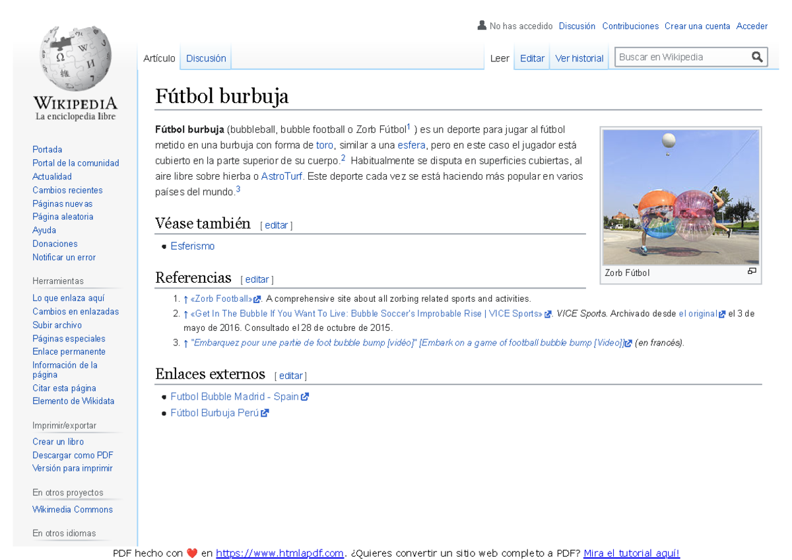The height and width of the screenshot is (560, 792).
Task: Open the Esferismo article link
Action: [x=192, y=246]
